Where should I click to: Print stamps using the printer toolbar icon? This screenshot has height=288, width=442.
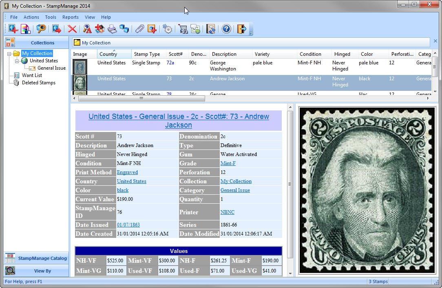pos(113,29)
